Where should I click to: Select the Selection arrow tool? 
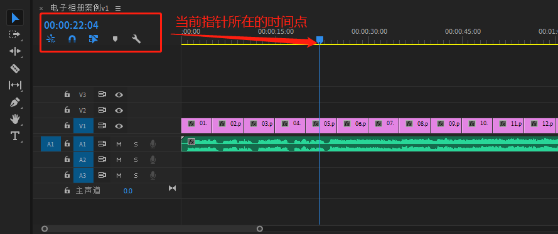(15, 18)
